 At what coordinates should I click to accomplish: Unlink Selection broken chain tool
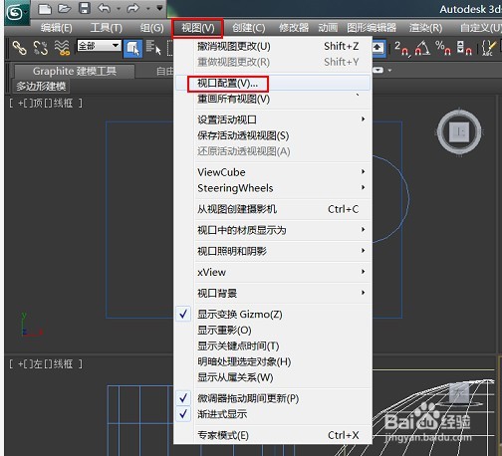(41, 48)
